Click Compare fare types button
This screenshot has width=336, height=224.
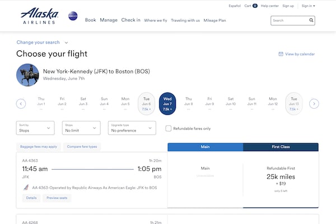pyautogui.click(x=82, y=147)
